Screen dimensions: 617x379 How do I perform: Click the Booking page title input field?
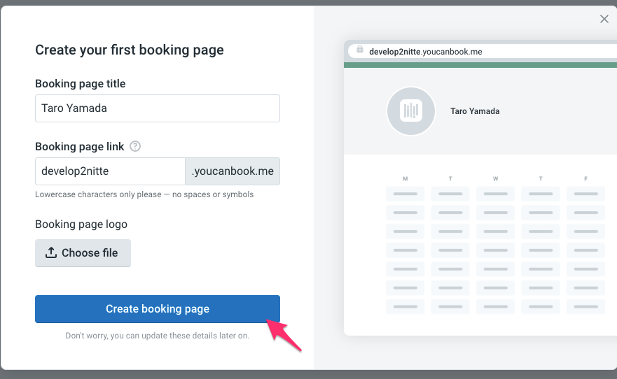(x=158, y=108)
